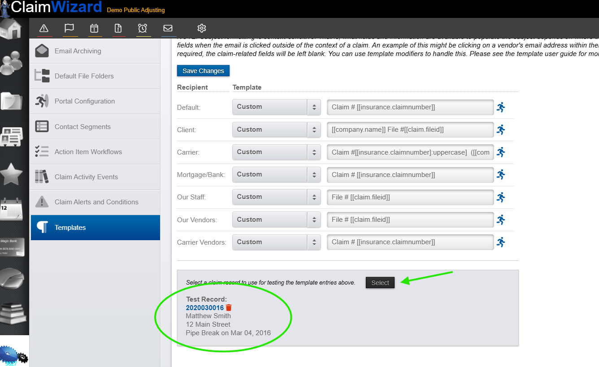Click the flag icon in top toolbar
This screenshot has height=367, width=599.
69,28
